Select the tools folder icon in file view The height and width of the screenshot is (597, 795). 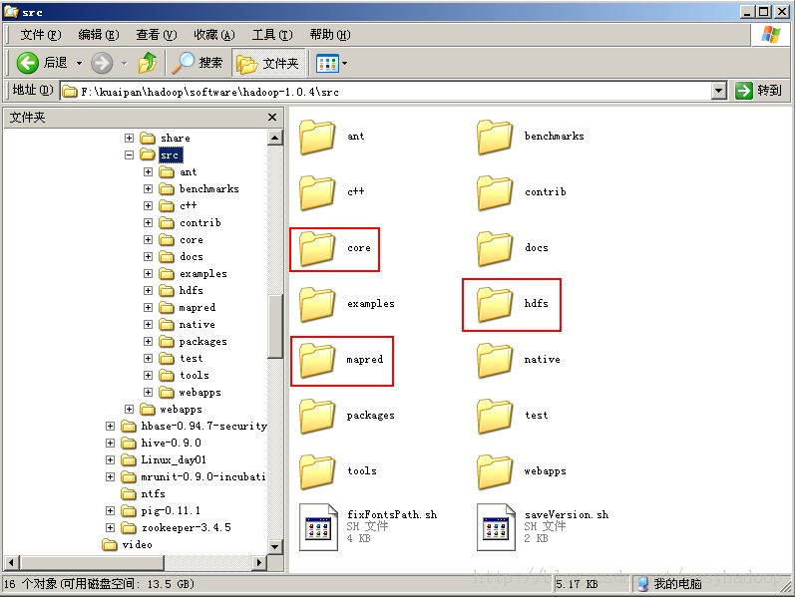click(317, 470)
